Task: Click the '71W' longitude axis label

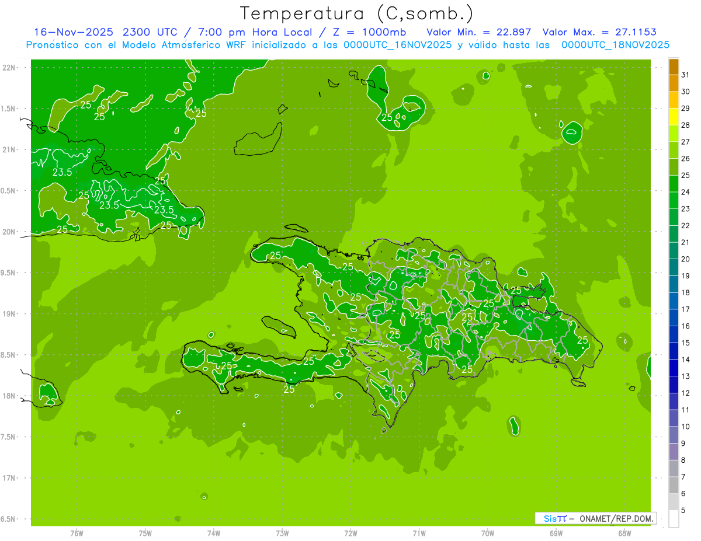Action: point(419,533)
